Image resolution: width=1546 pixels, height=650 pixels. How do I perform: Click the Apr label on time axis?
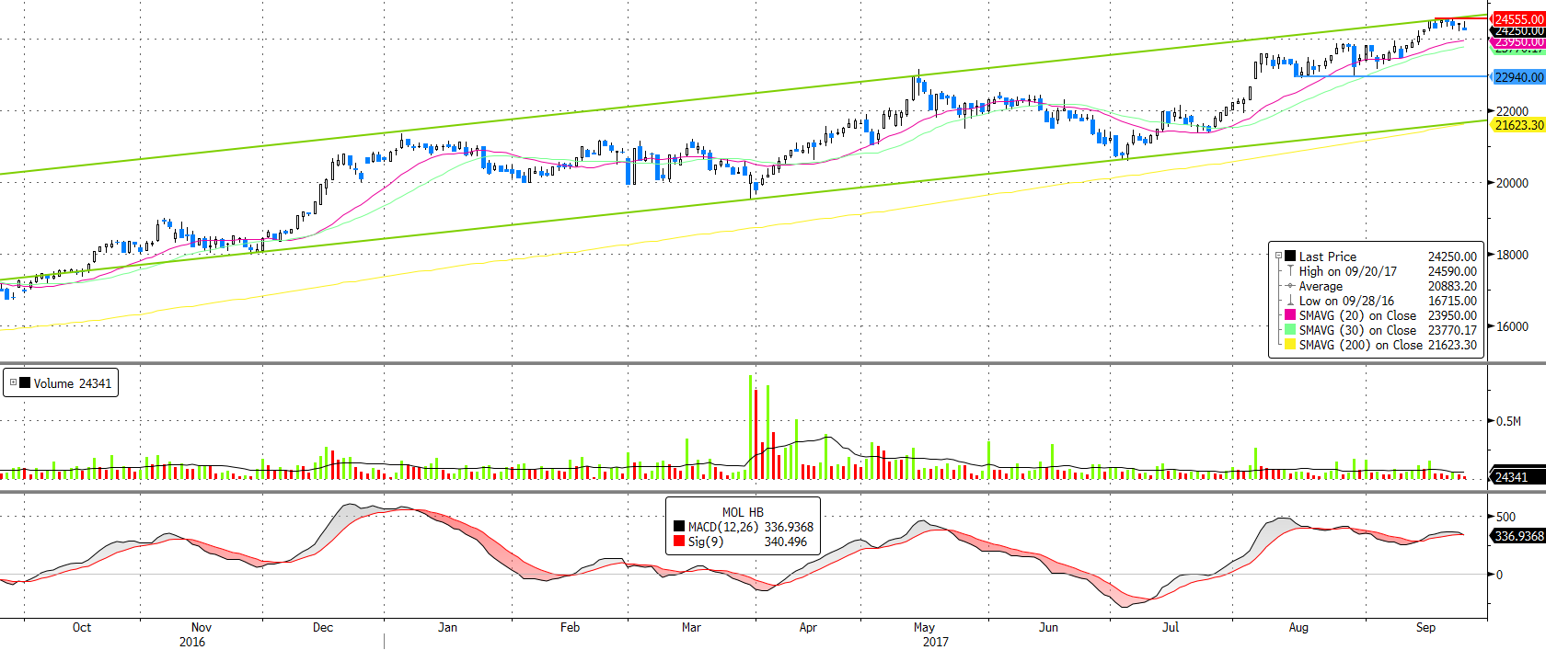point(808,627)
